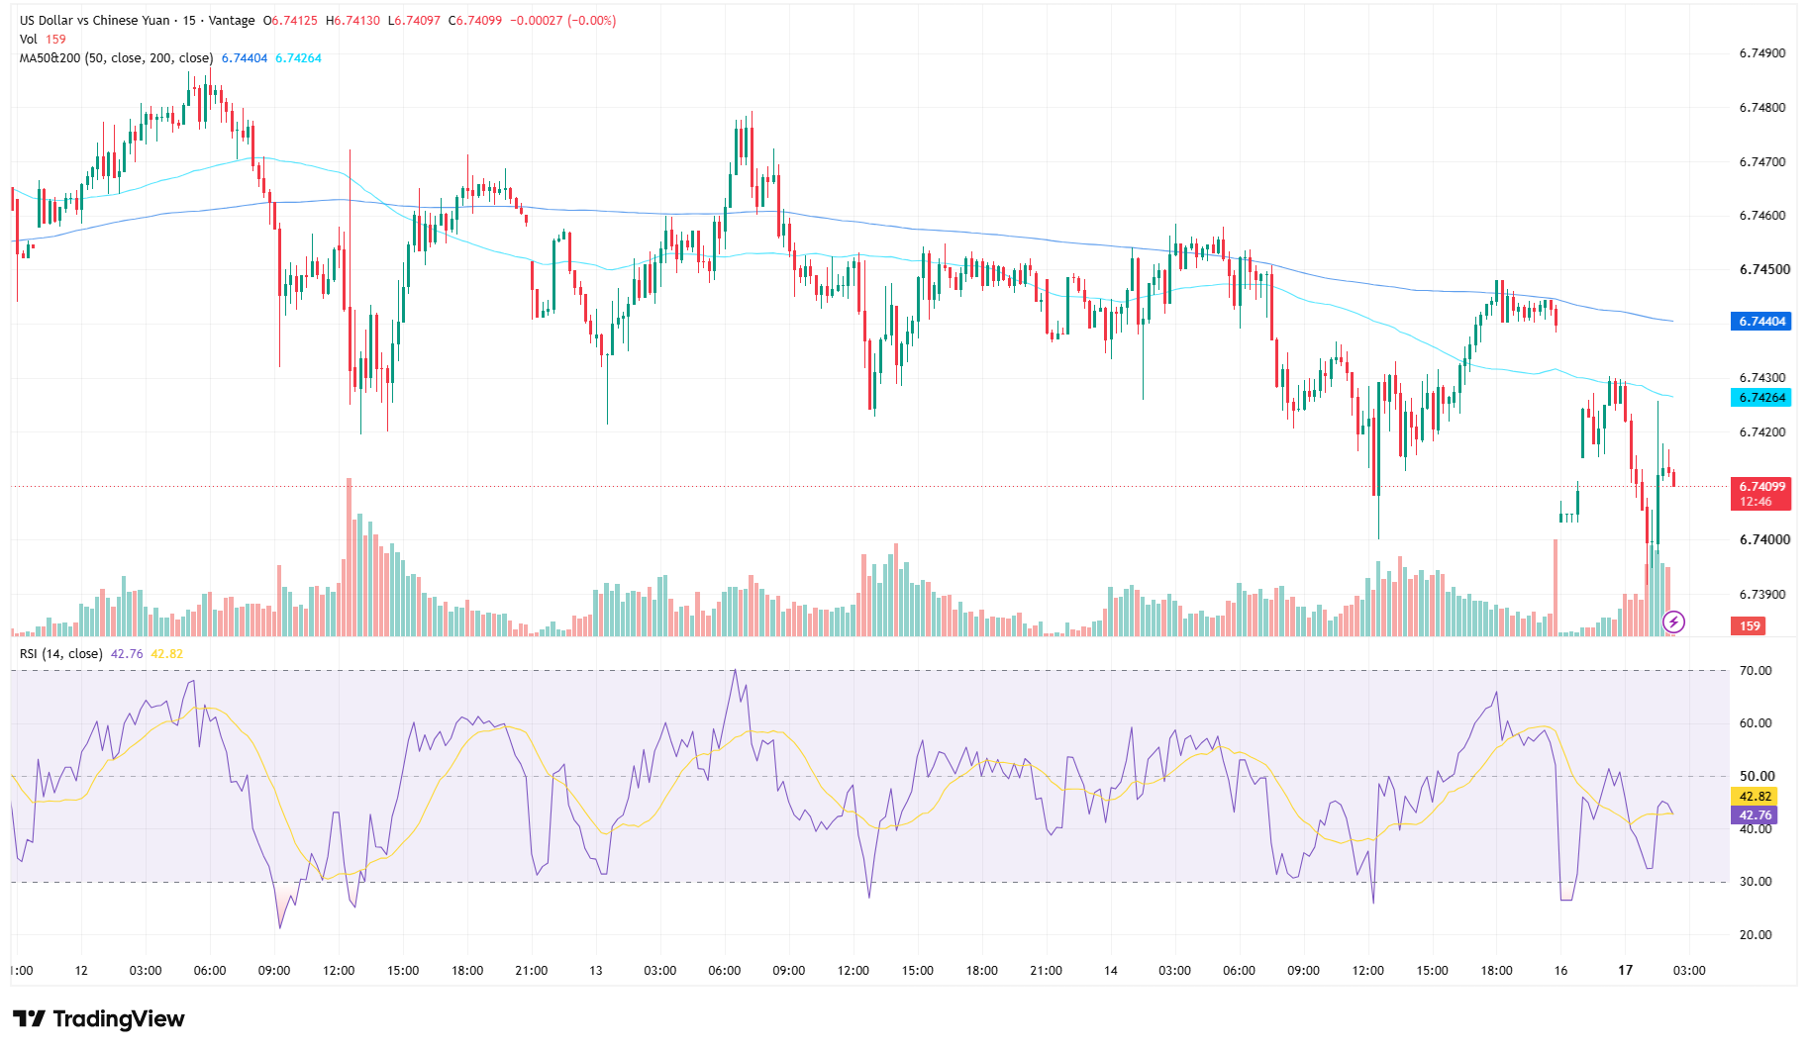Click the 20.00 RSI scale label

click(x=1756, y=935)
